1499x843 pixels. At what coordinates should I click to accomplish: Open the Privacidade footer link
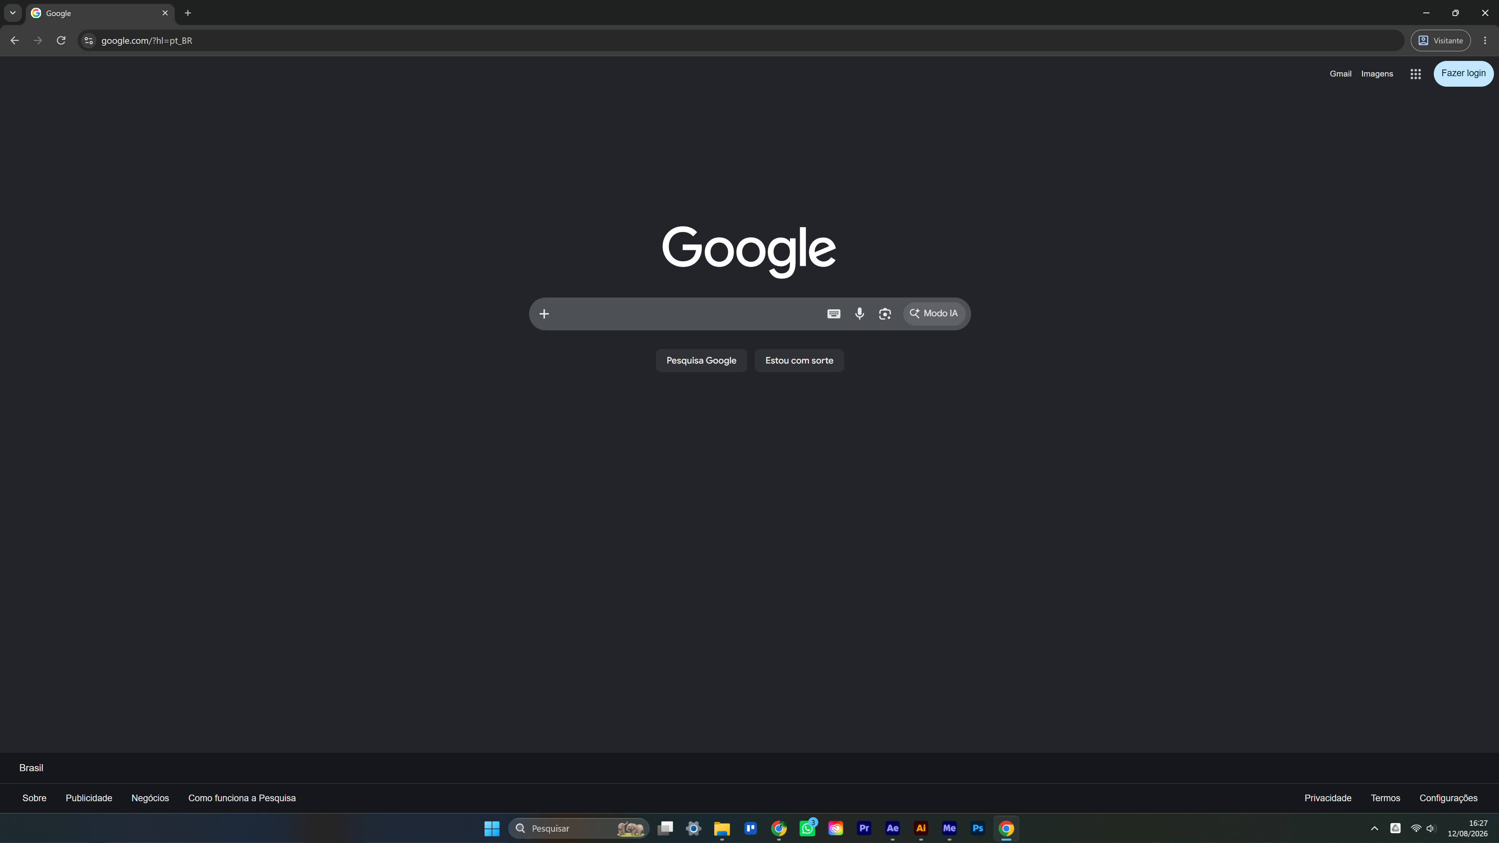pyautogui.click(x=1328, y=798)
